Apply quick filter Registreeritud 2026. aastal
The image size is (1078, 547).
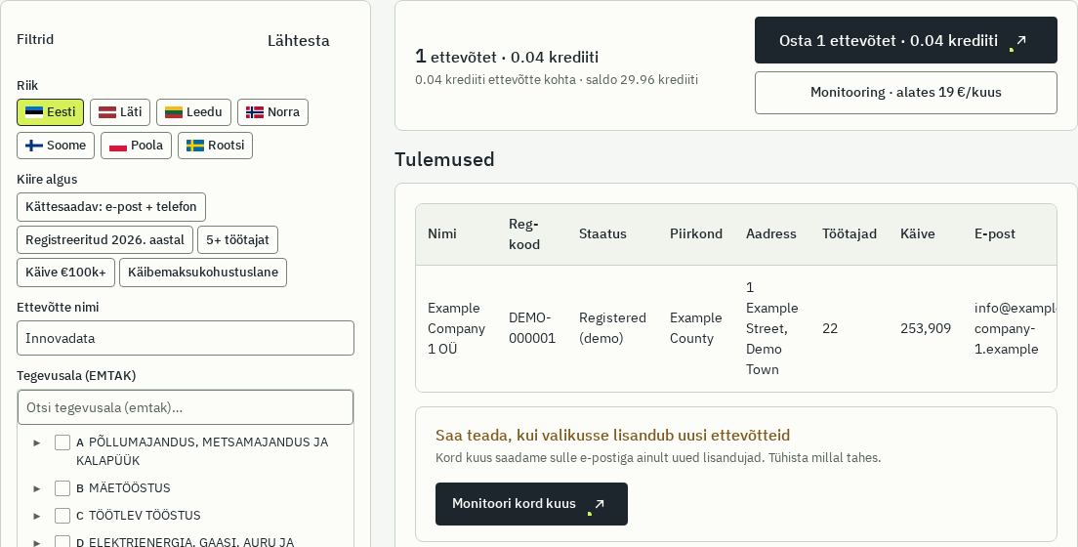point(104,240)
